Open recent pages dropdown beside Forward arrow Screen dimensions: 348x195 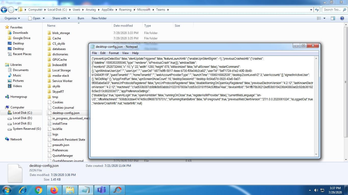pos(16,10)
